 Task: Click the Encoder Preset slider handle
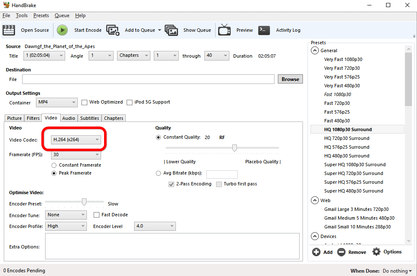84,202
